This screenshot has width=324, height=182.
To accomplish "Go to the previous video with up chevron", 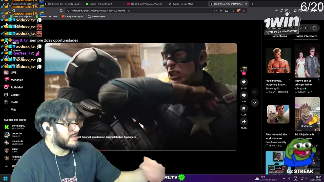I will click(x=255, y=92).
